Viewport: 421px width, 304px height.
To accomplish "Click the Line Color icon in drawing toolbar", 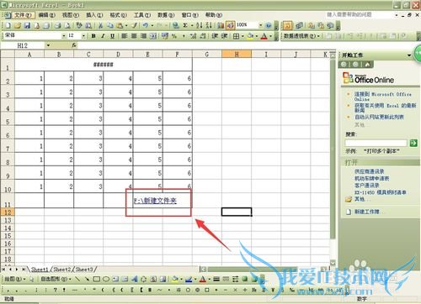I will pos(189,279).
